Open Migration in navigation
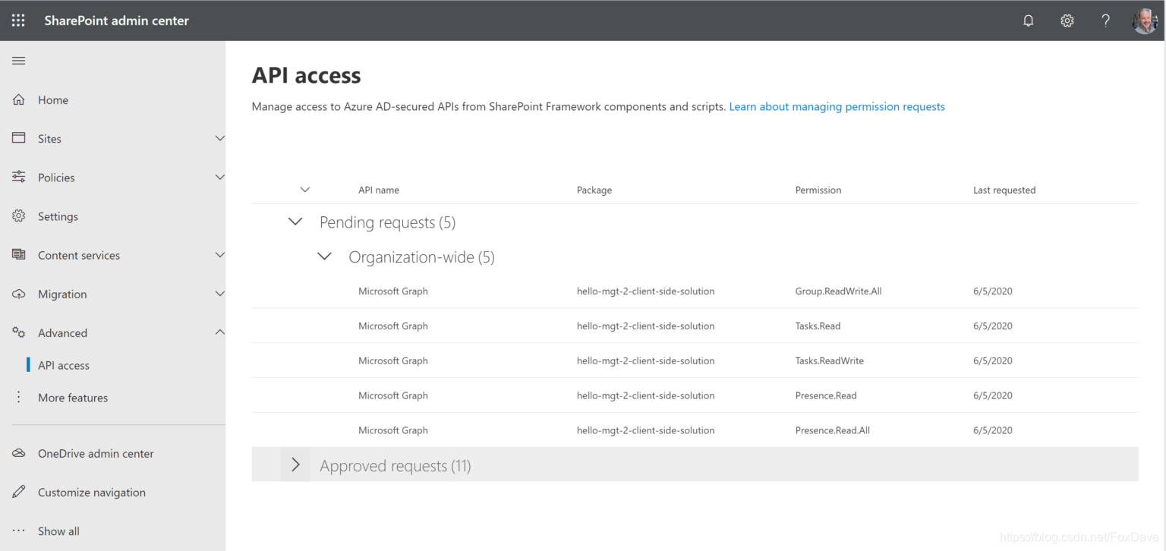The height and width of the screenshot is (551, 1166). click(62, 294)
